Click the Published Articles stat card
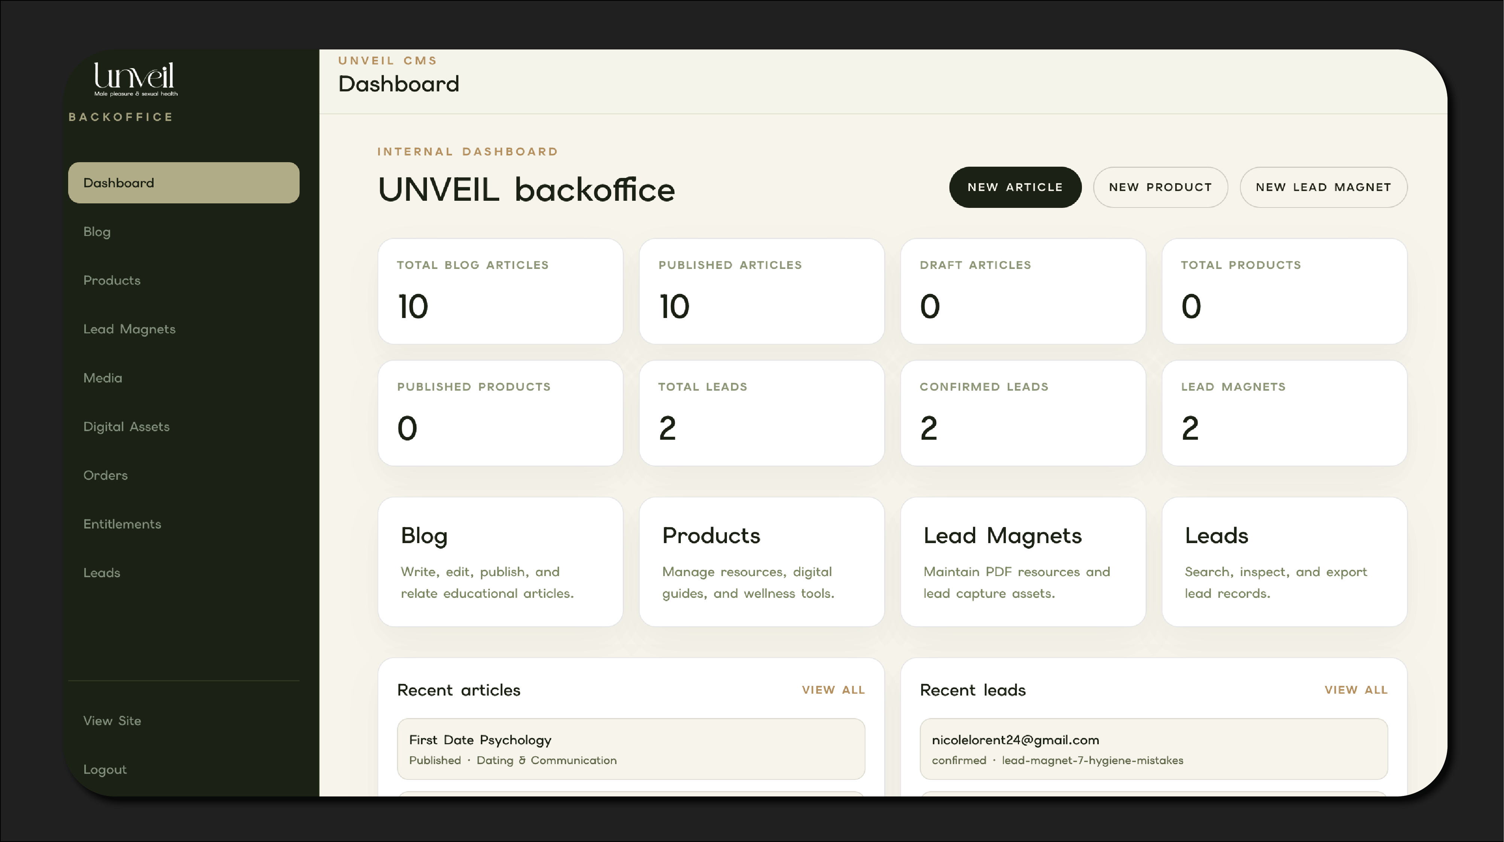Screen dimensions: 1504x842 [761, 291]
